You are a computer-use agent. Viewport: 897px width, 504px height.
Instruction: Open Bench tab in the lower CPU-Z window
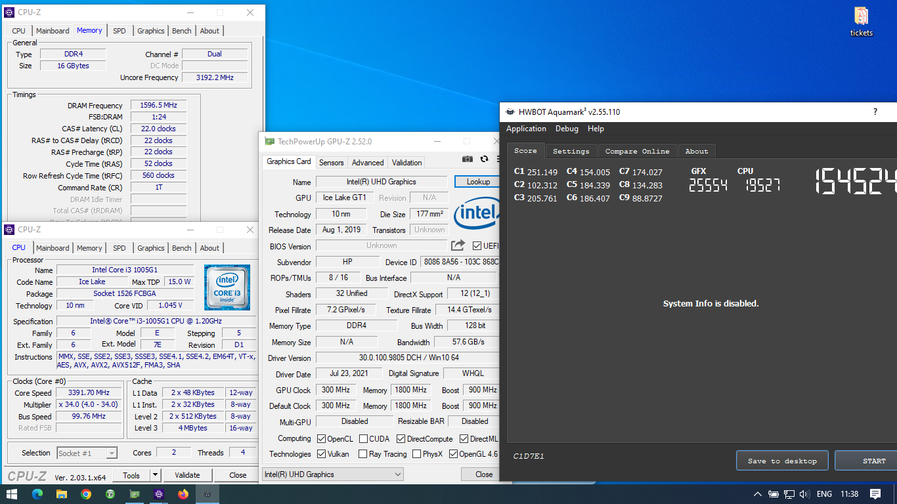pos(182,248)
